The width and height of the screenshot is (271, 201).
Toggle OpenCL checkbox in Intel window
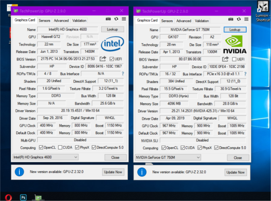pos(41,147)
